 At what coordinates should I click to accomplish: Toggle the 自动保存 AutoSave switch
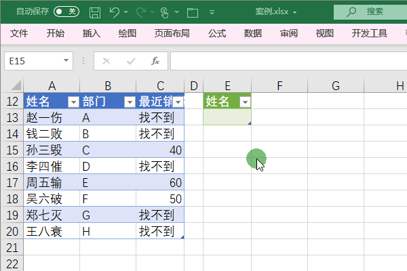pos(66,12)
